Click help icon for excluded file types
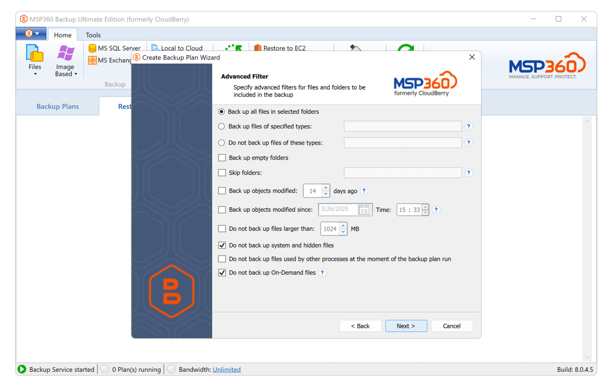Screen dimensions: 606x383 pos(469,142)
